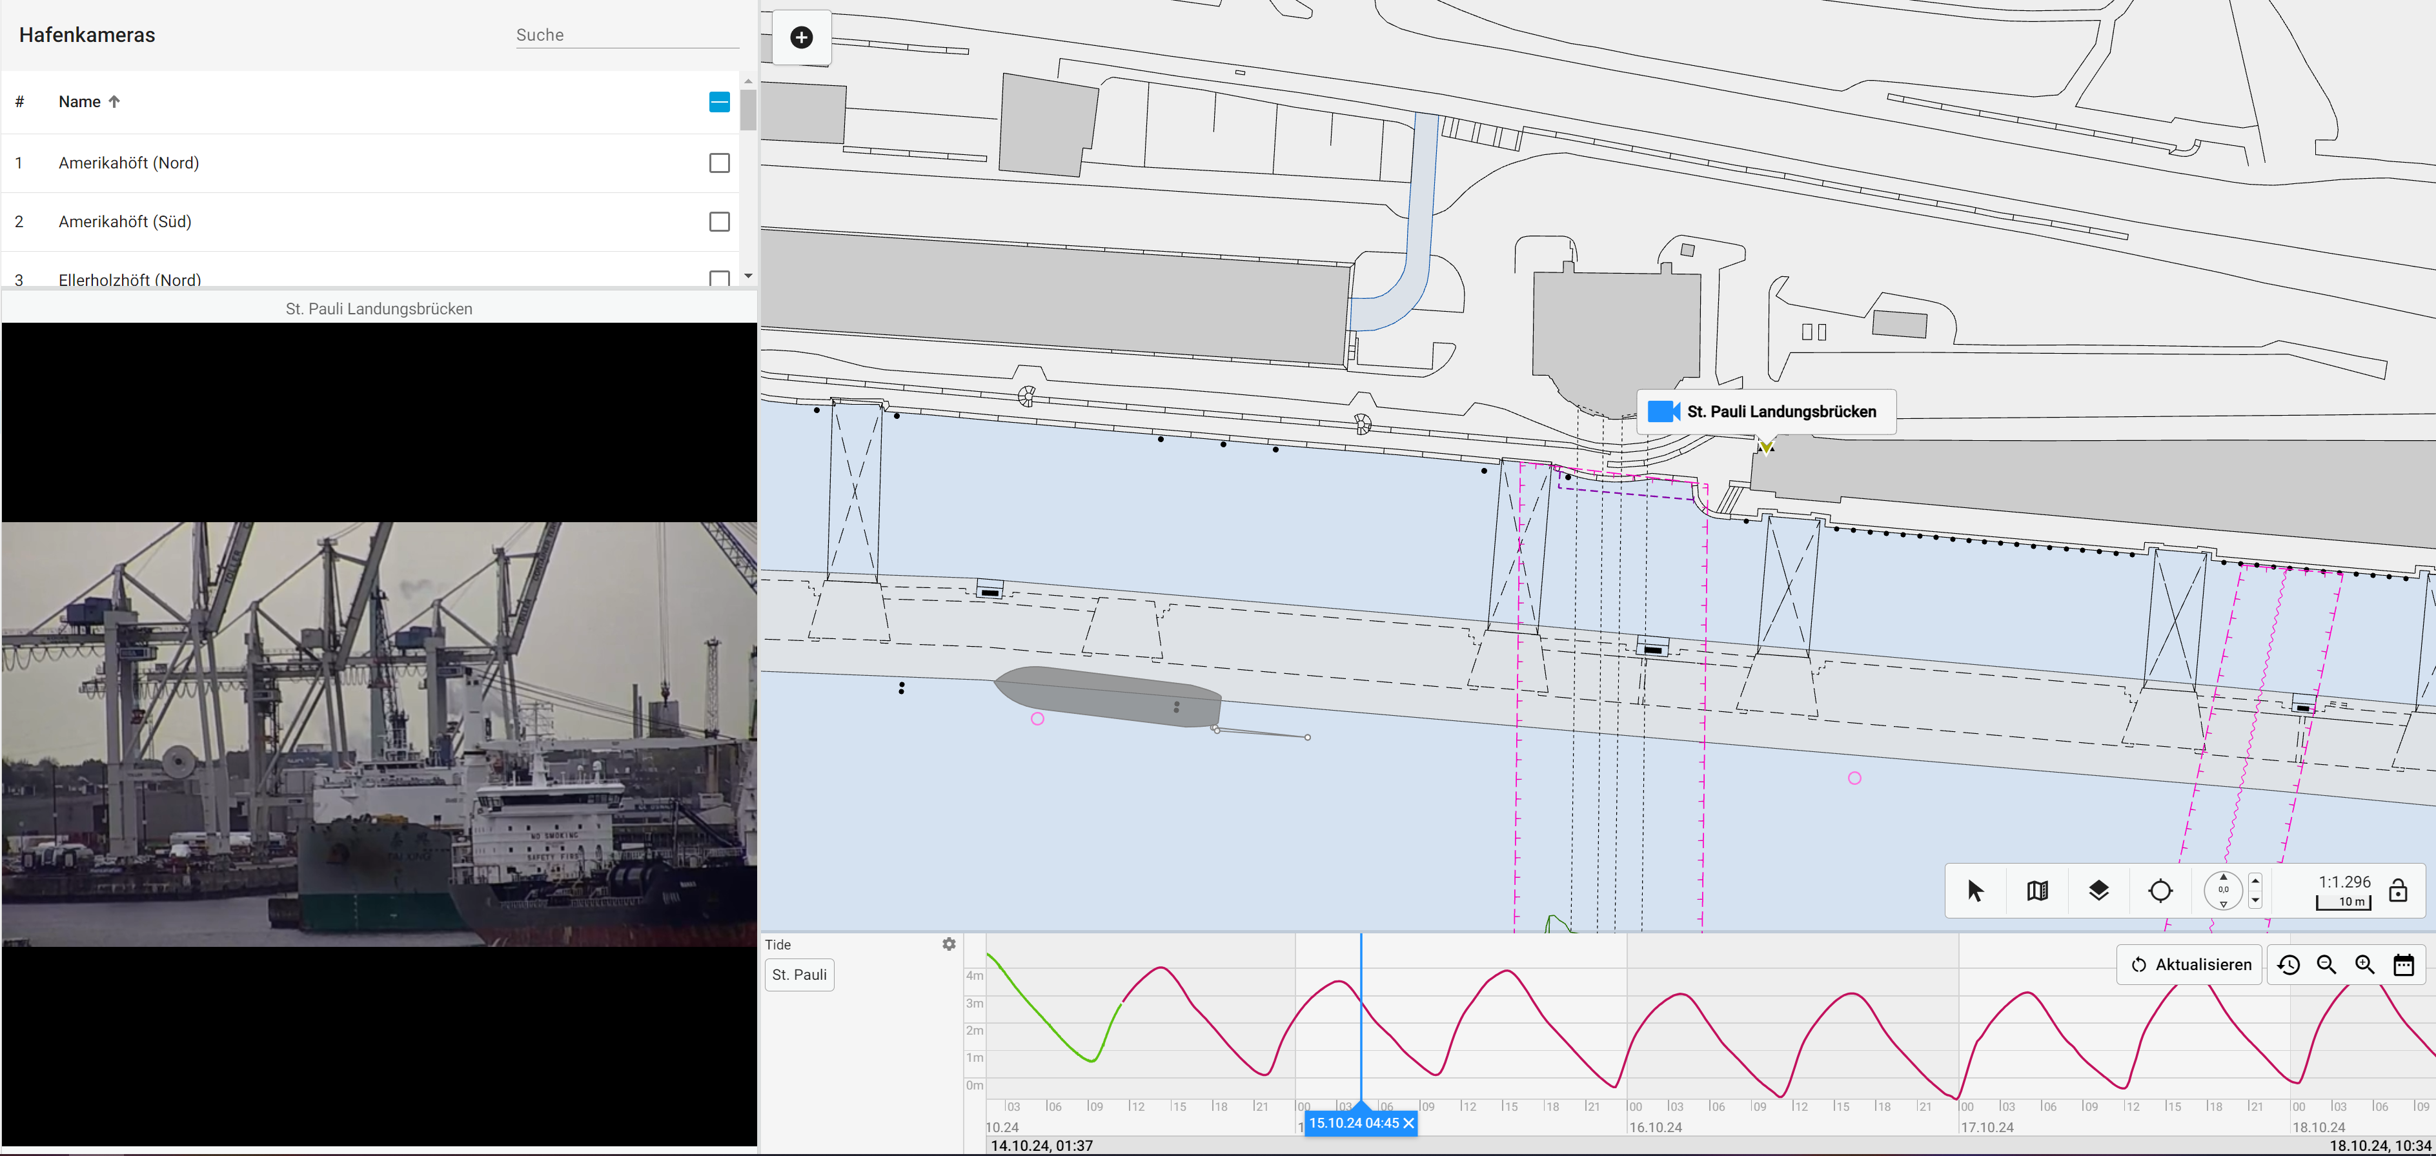This screenshot has height=1156, width=2436.
Task: Click the # column header
Action: pyautogui.click(x=19, y=101)
